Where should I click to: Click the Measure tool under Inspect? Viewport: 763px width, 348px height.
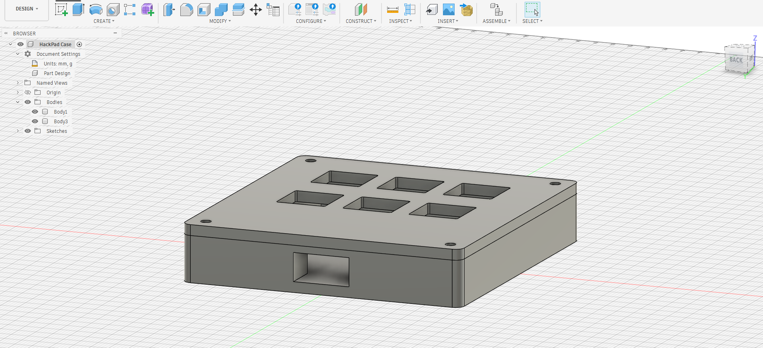tap(392, 10)
